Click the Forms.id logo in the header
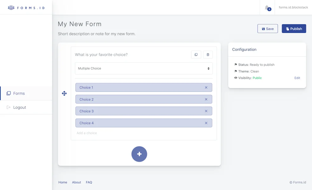The height and width of the screenshot is (190, 312). pos(26,7)
